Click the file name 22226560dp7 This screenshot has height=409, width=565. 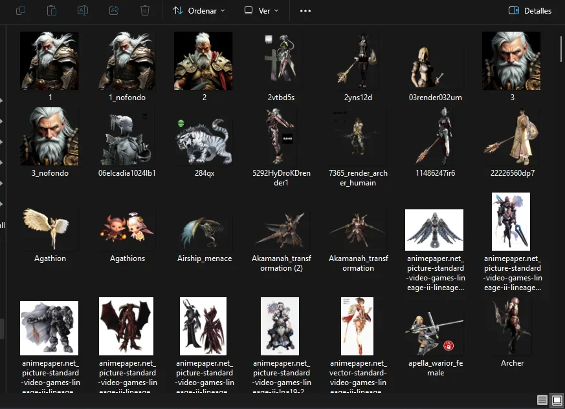click(512, 173)
